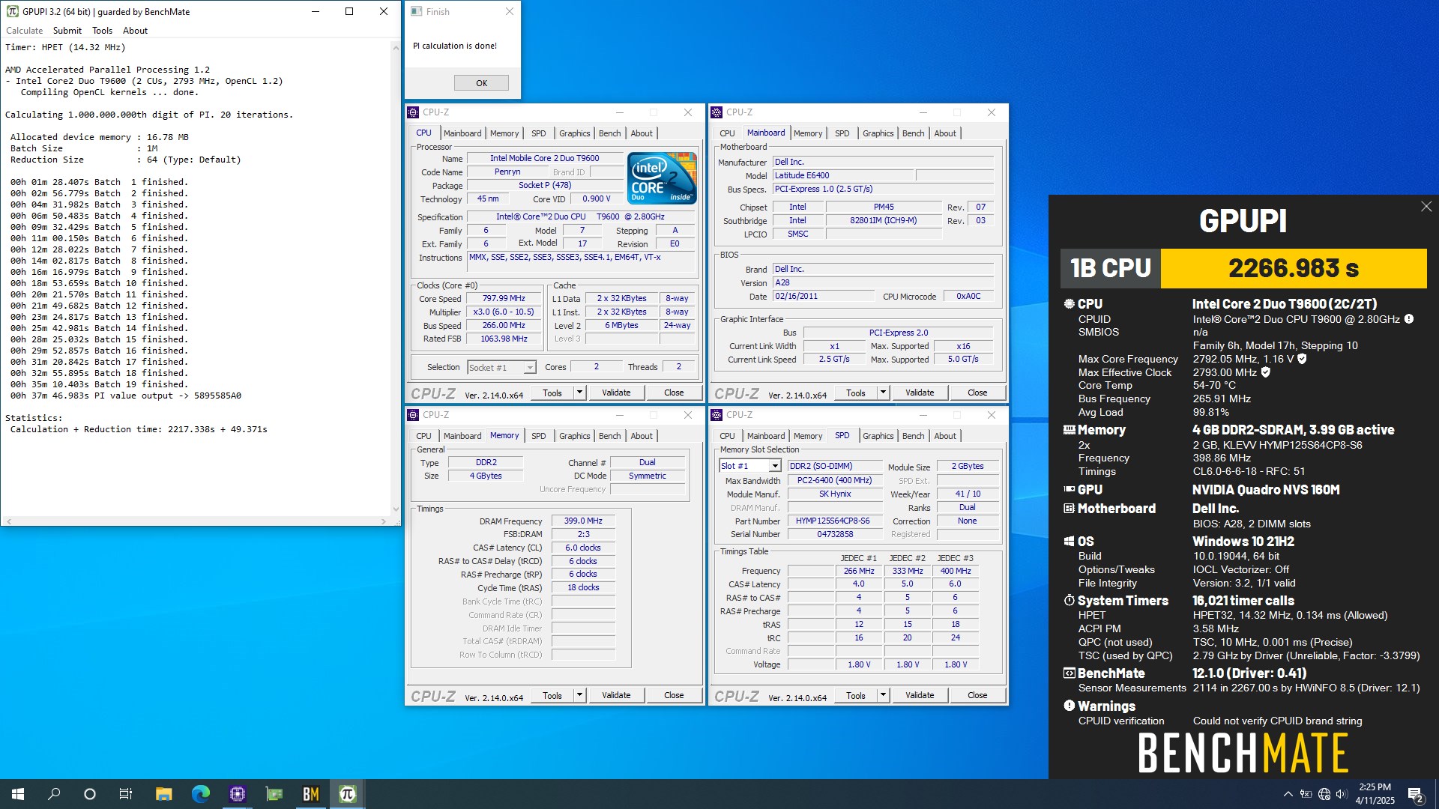
Task: Click the Calculation + Reduction time statistics line
Action: [139, 429]
